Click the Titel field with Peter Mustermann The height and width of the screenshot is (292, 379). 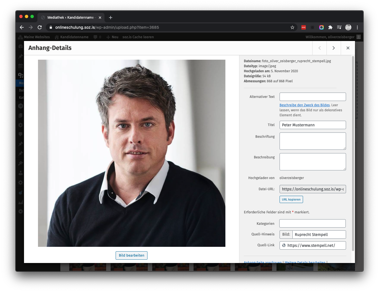click(313, 125)
